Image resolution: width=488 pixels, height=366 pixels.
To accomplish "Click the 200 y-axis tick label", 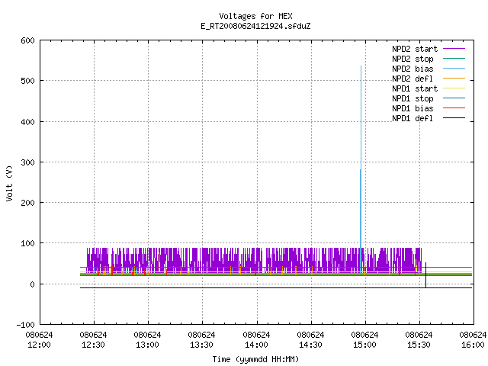I will click(28, 203).
